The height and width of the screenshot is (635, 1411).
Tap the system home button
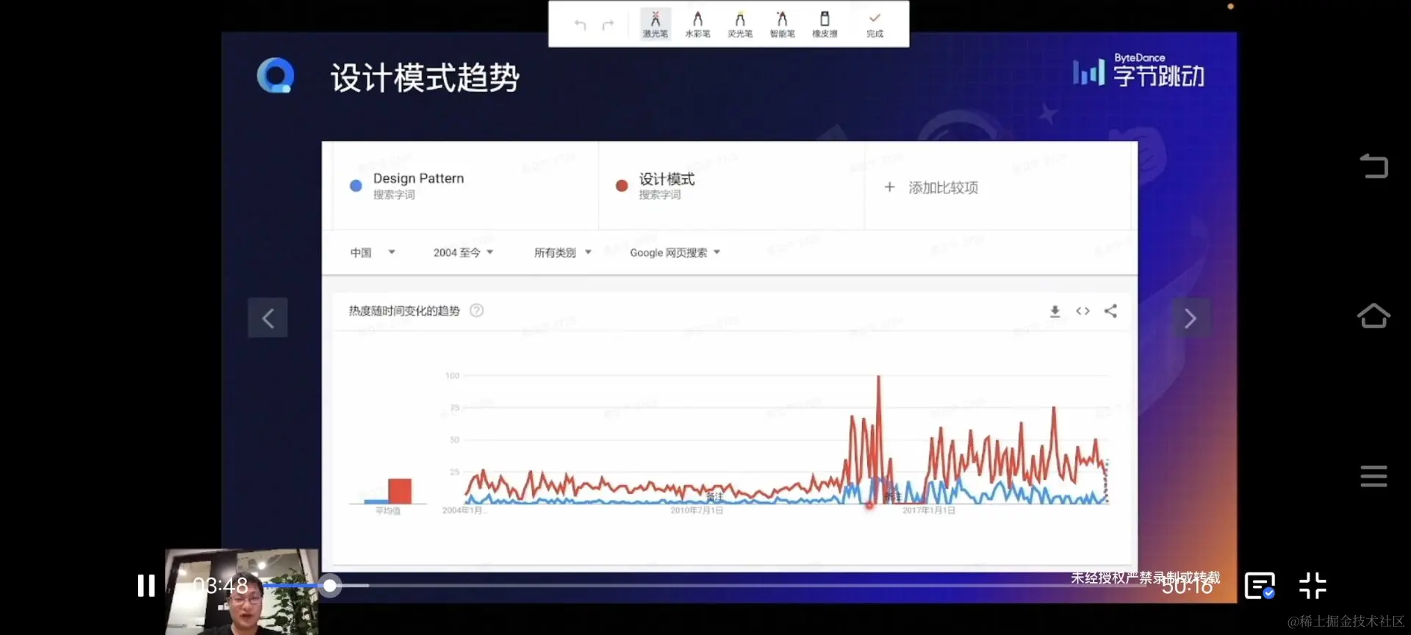pyautogui.click(x=1374, y=316)
